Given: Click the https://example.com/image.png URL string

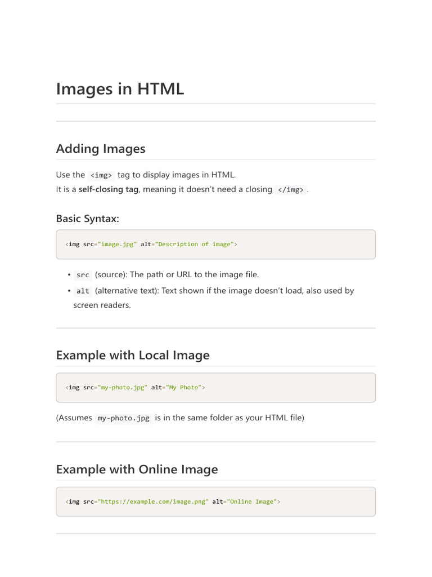Looking at the screenshot, I should point(153,501).
